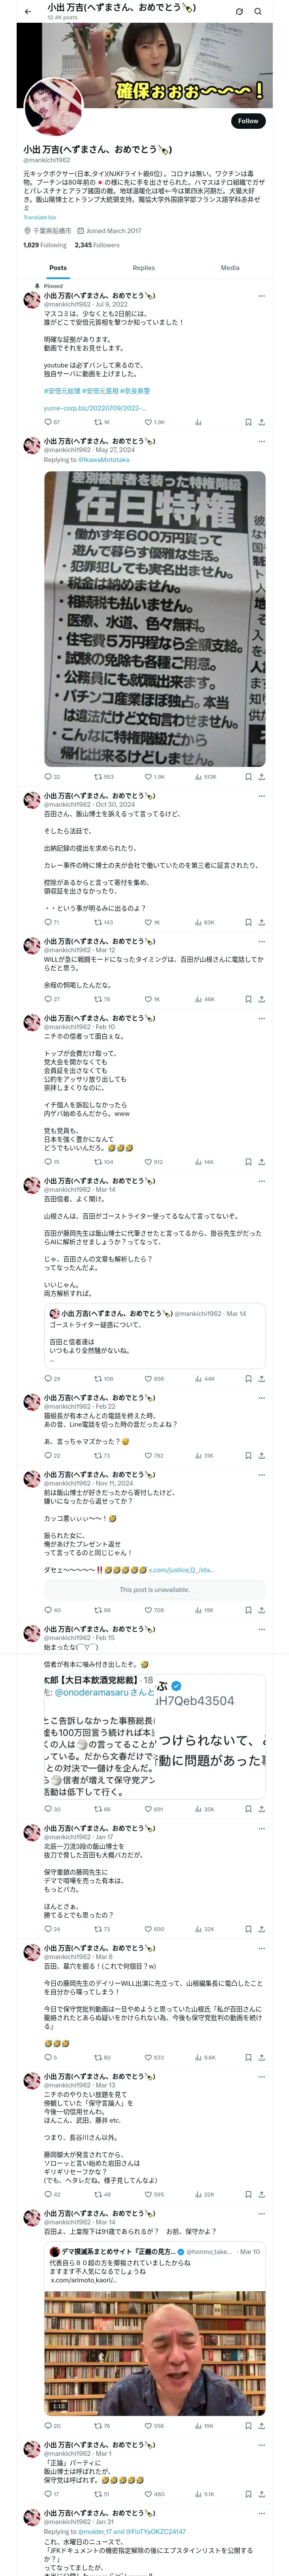
Task: Bookmark the May 27, 2024 post
Action: coord(247,776)
